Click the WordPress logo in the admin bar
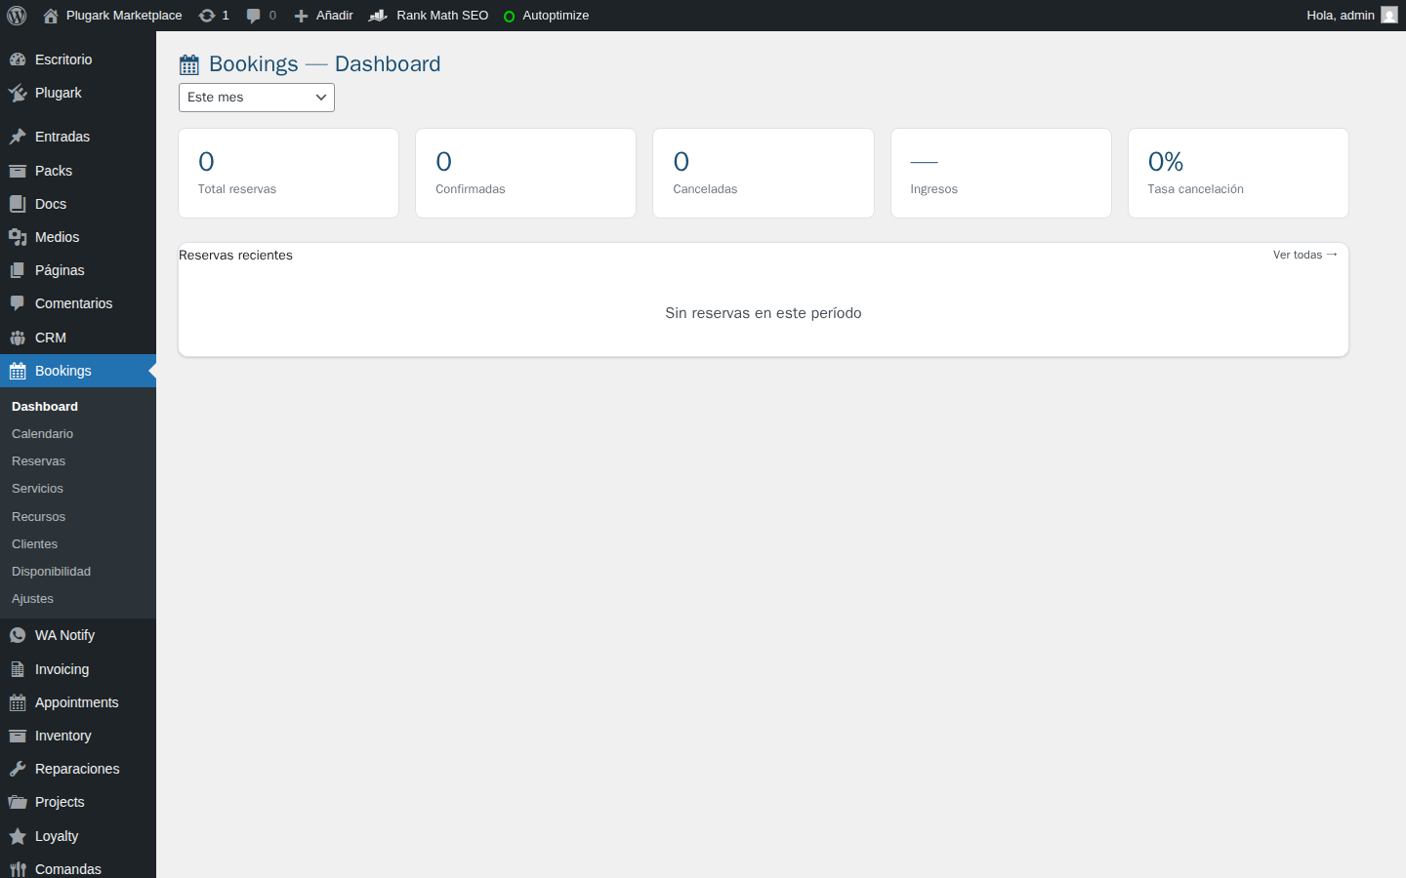The width and height of the screenshot is (1406, 878). pos(16,15)
